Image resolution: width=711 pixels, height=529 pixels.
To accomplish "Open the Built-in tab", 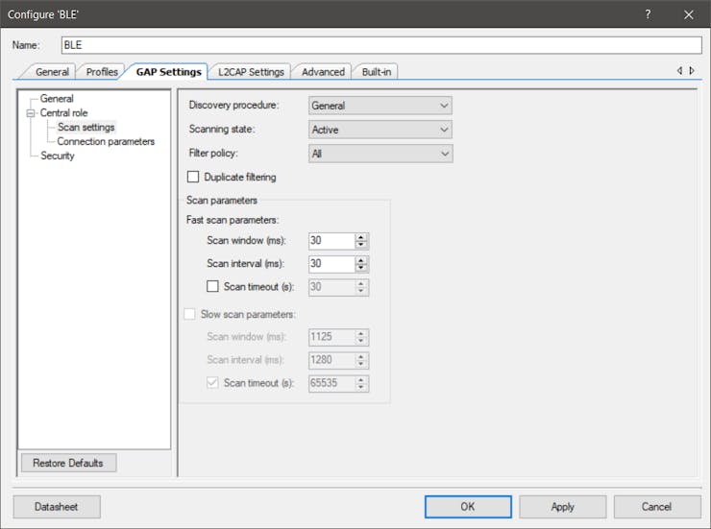I will 377,72.
